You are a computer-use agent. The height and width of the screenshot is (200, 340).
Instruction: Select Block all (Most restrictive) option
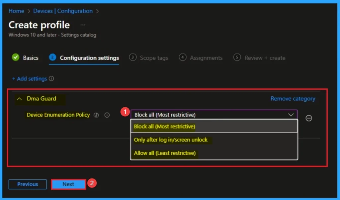coord(165,126)
